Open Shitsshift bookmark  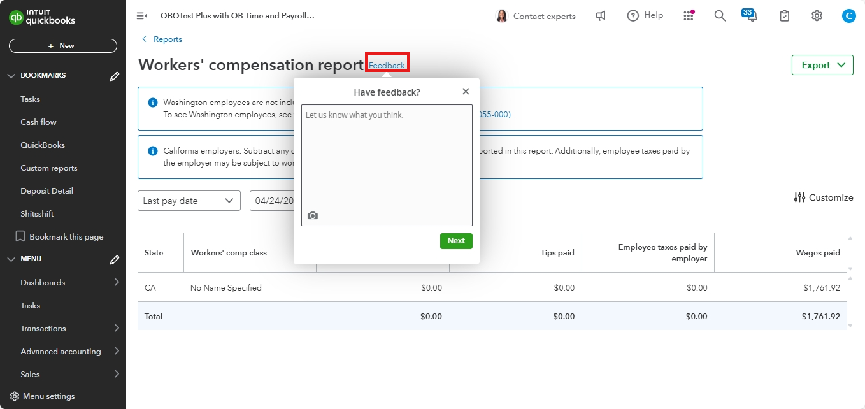point(37,214)
